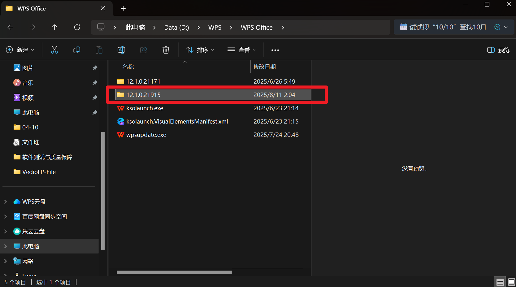This screenshot has height=287, width=516.
Task: Click WPS Office breadcrumb segment
Action: pyautogui.click(x=257, y=27)
